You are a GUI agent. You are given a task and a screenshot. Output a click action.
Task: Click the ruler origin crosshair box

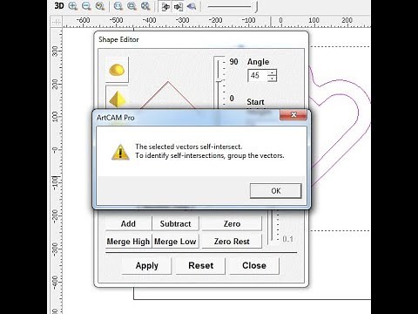[57, 22]
